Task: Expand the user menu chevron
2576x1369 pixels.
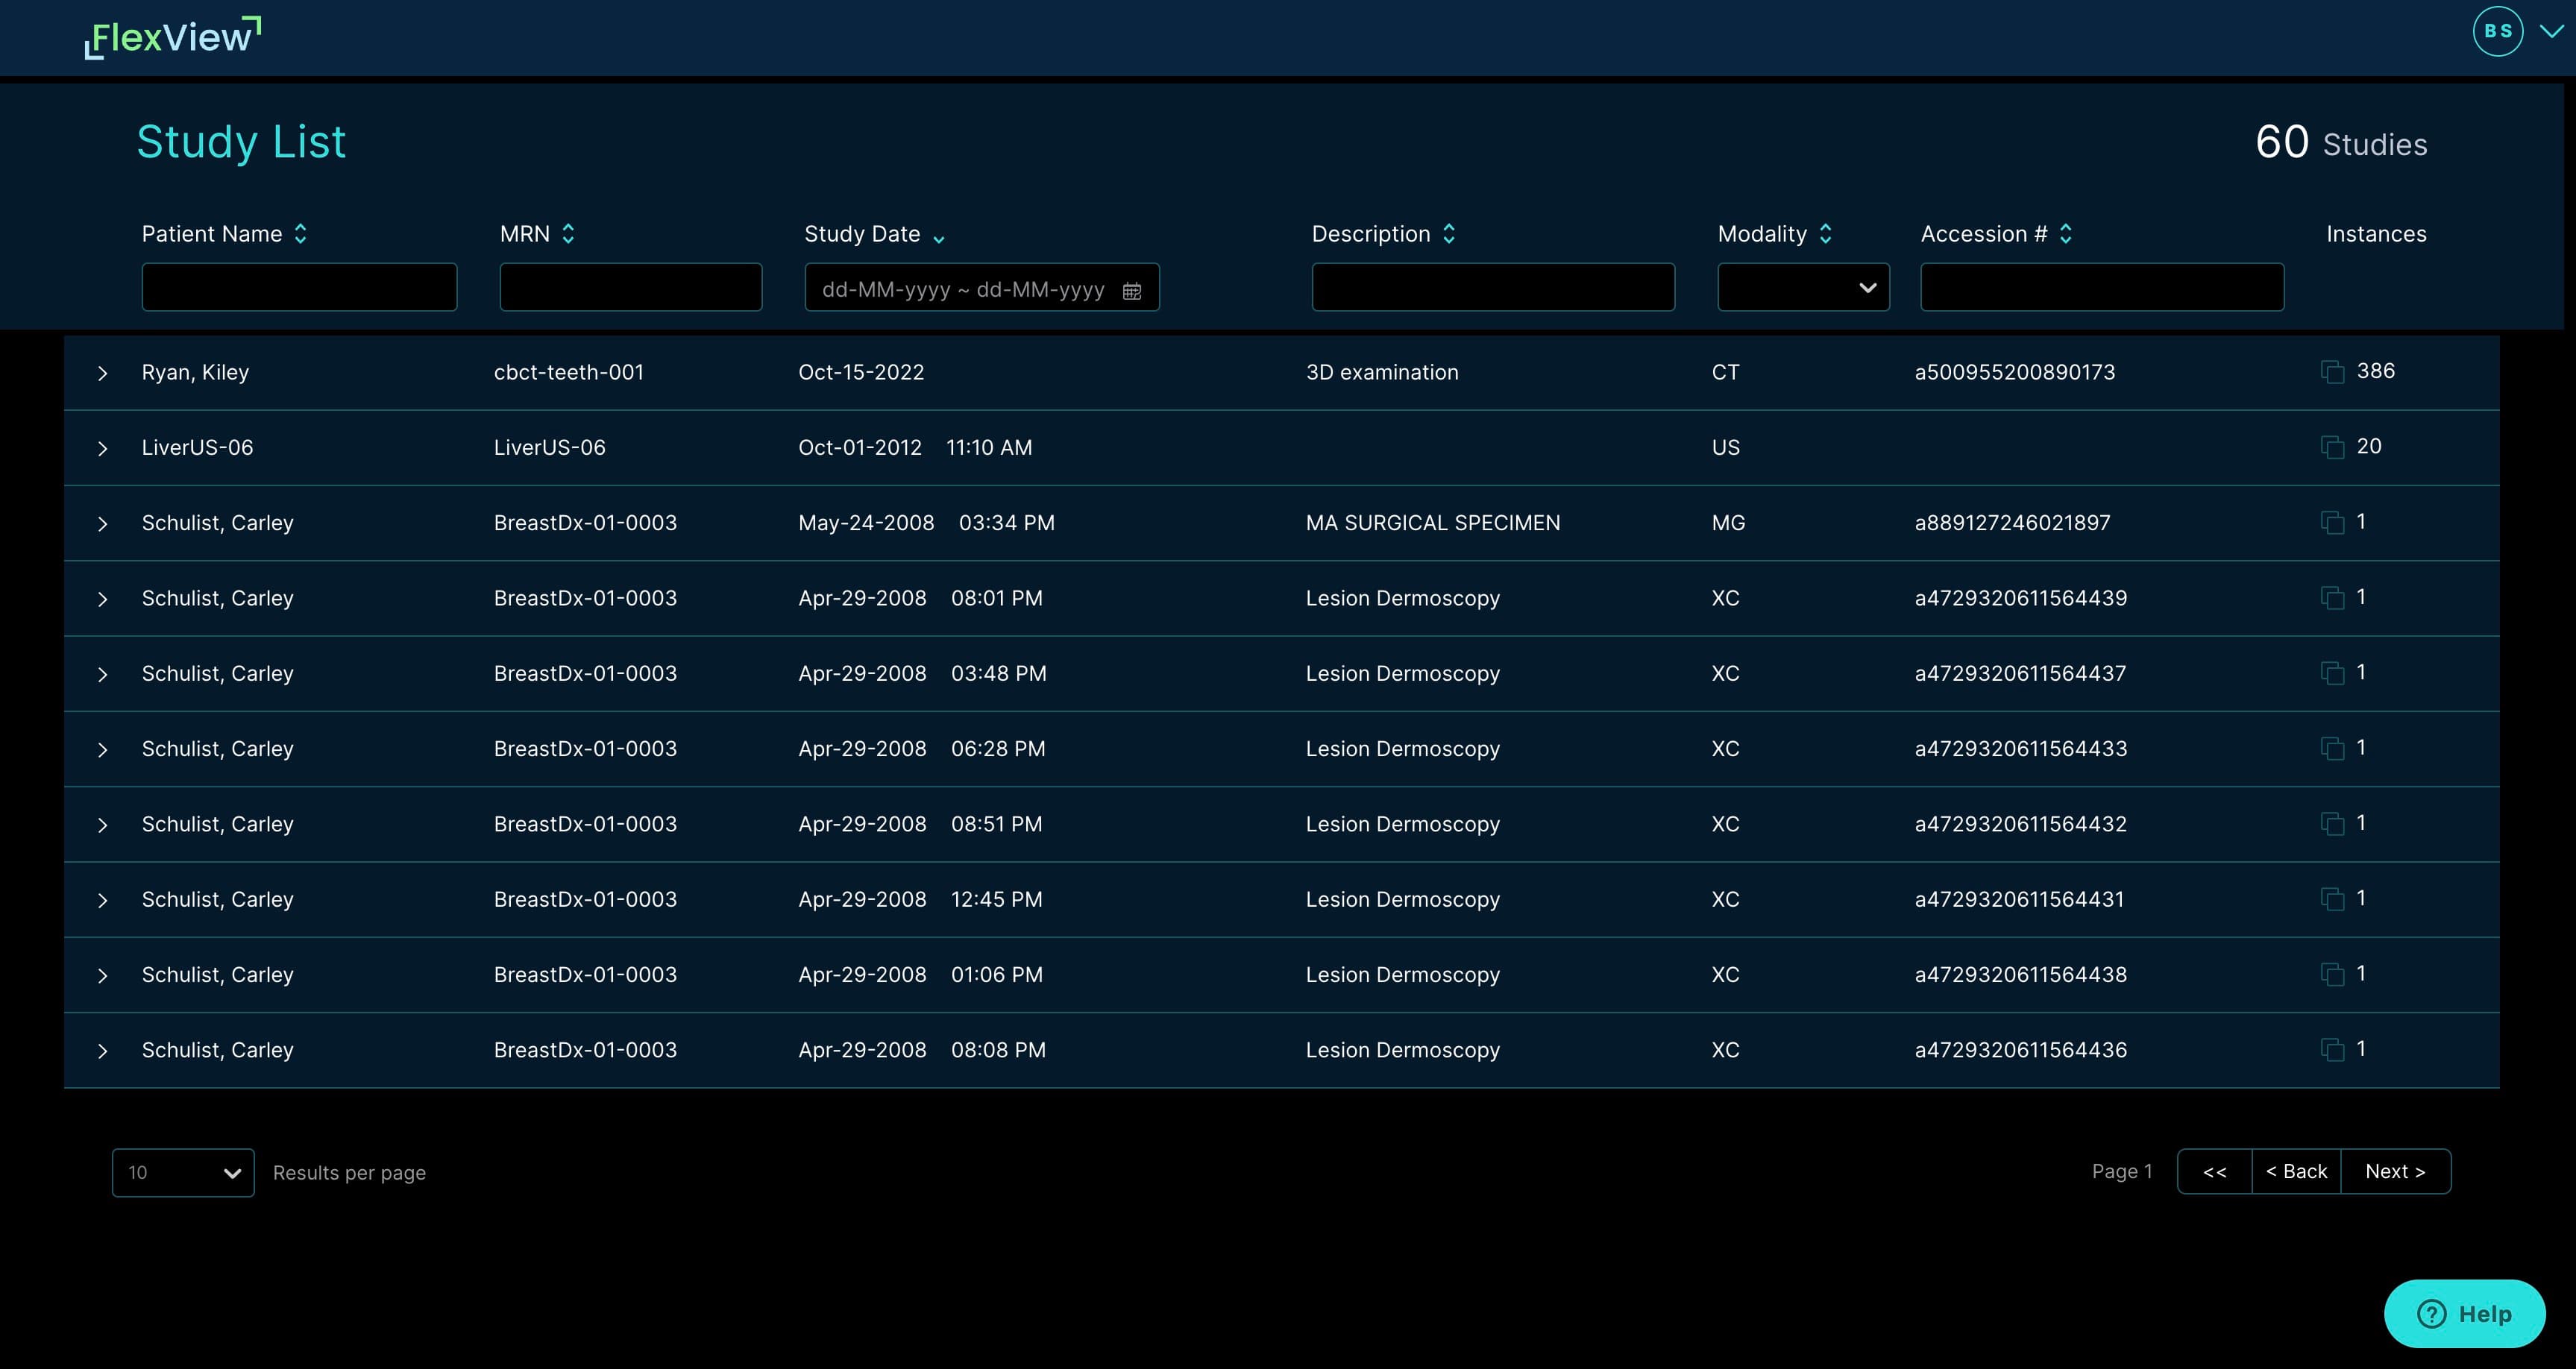Action: [x=2551, y=31]
